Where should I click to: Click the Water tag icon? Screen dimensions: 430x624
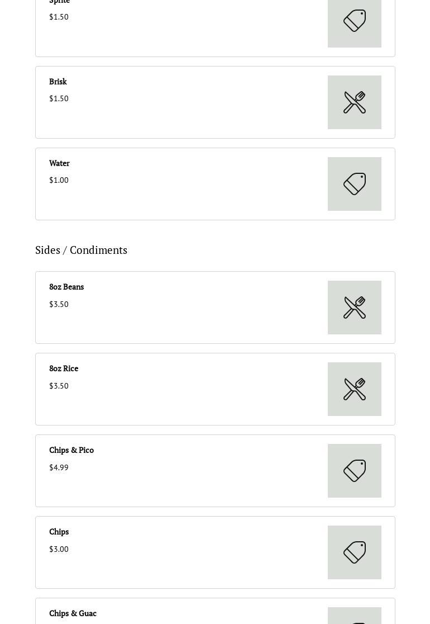point(355,184)
